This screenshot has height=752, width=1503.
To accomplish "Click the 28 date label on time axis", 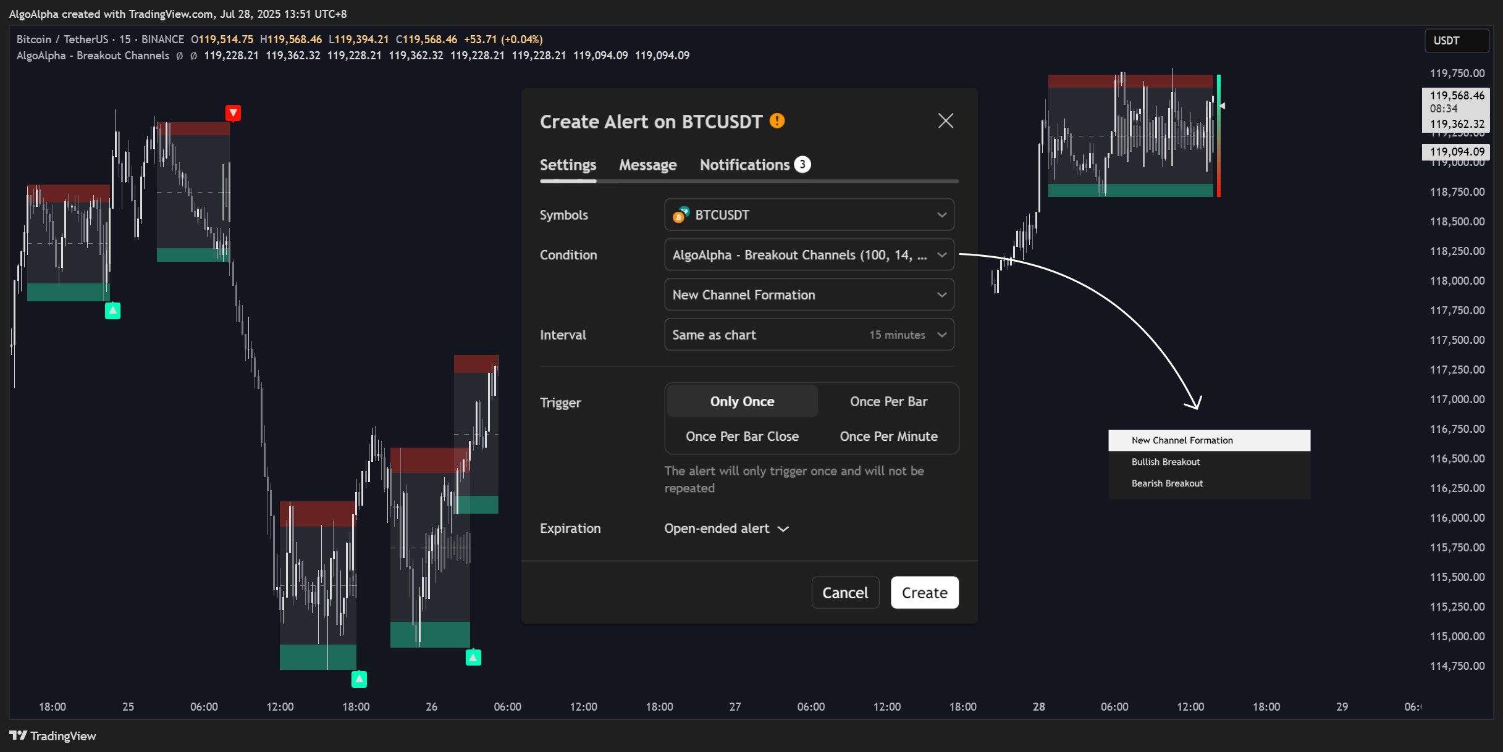I will (1039, 707).
